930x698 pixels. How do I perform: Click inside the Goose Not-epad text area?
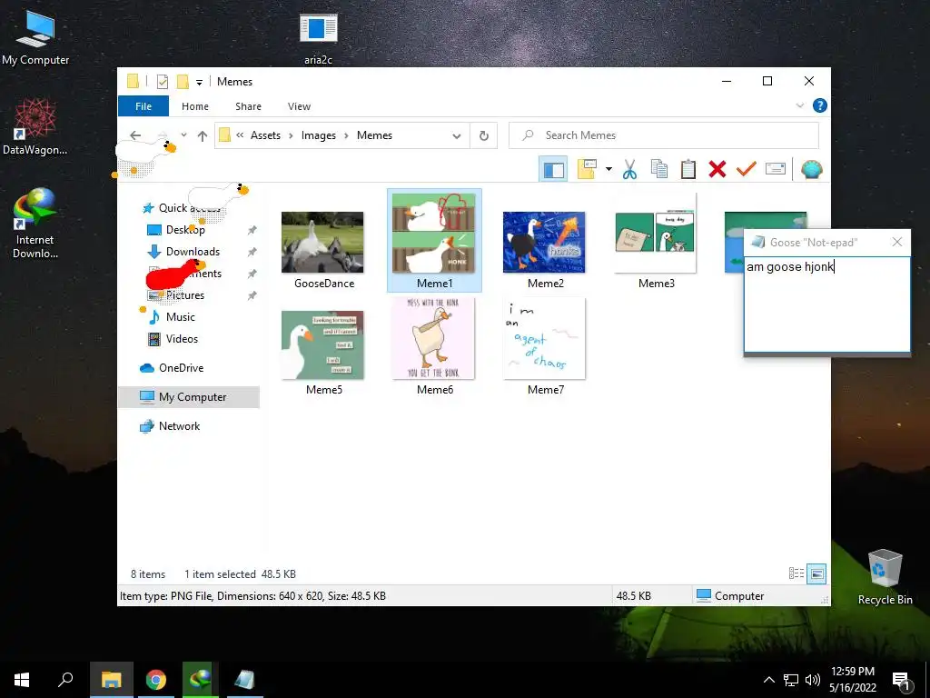pos(826,304)
